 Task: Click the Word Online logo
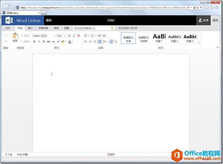(23, 21)
